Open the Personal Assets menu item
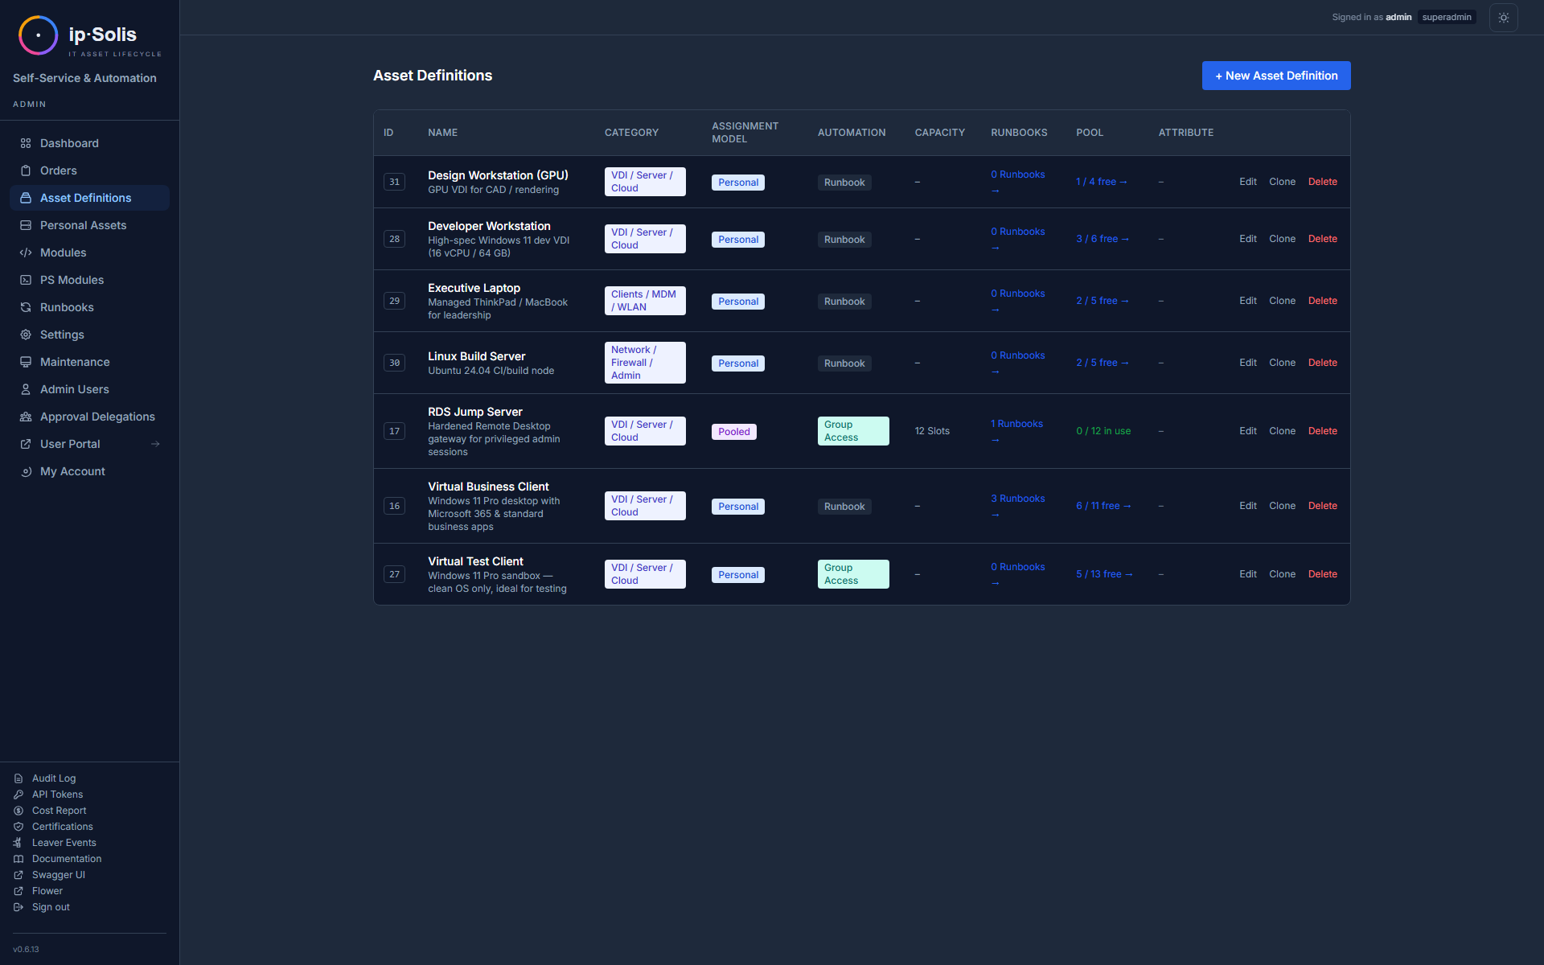This screenshot has width=1544, height=965. point(89,225)
